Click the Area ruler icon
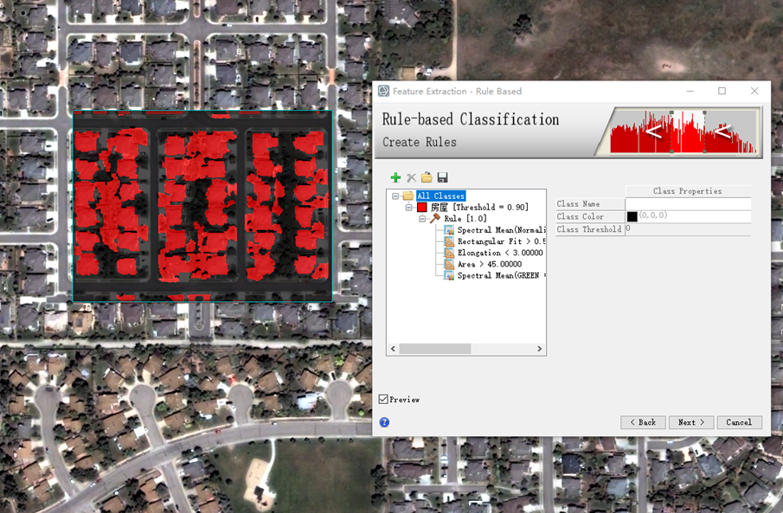The height and width of the screenshot is (513, 783). 449,264
